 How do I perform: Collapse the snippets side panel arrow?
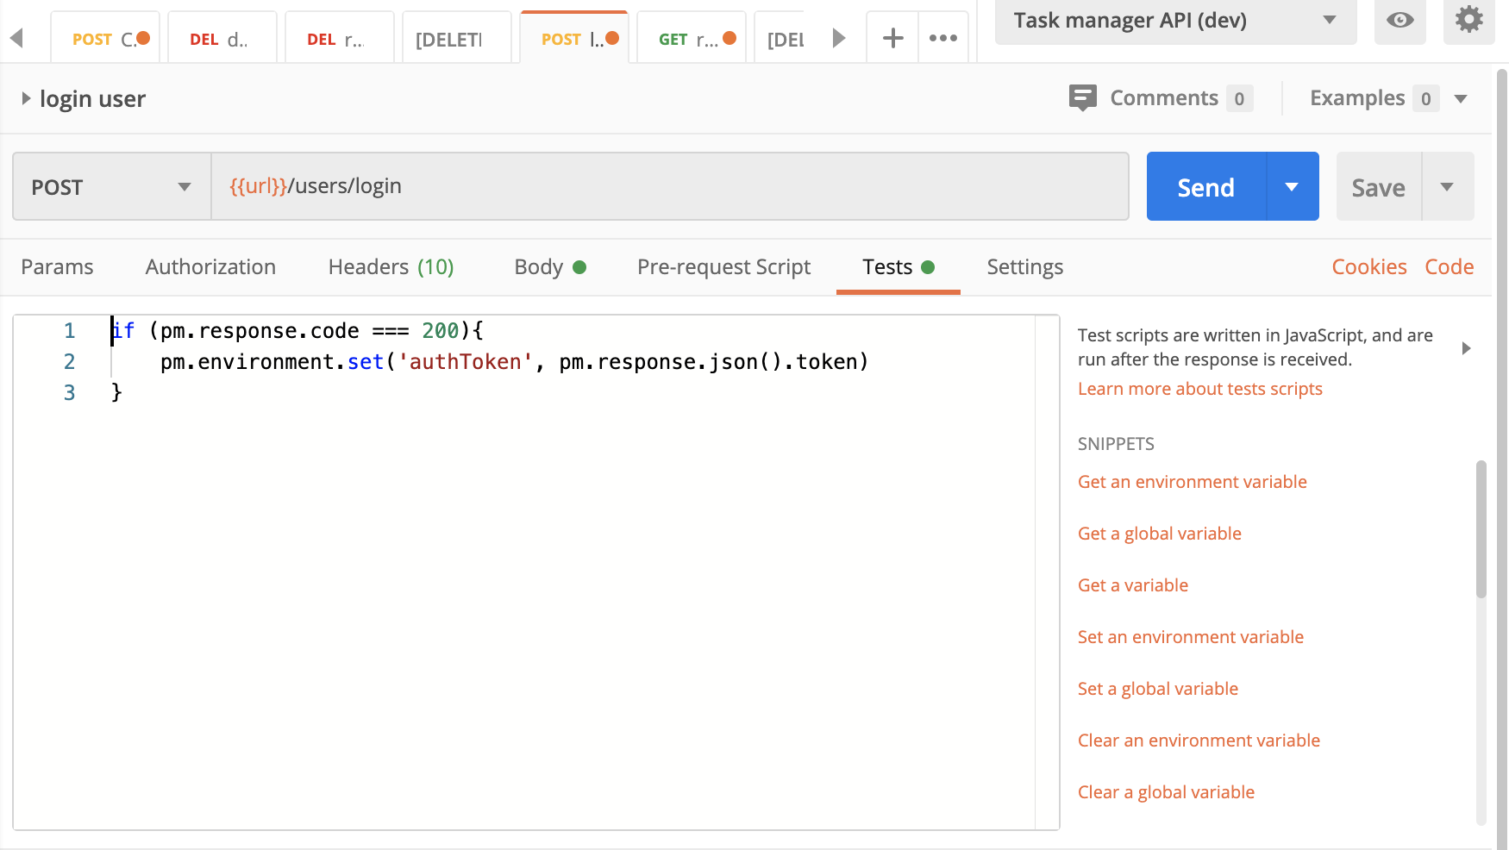point(1466,348)
